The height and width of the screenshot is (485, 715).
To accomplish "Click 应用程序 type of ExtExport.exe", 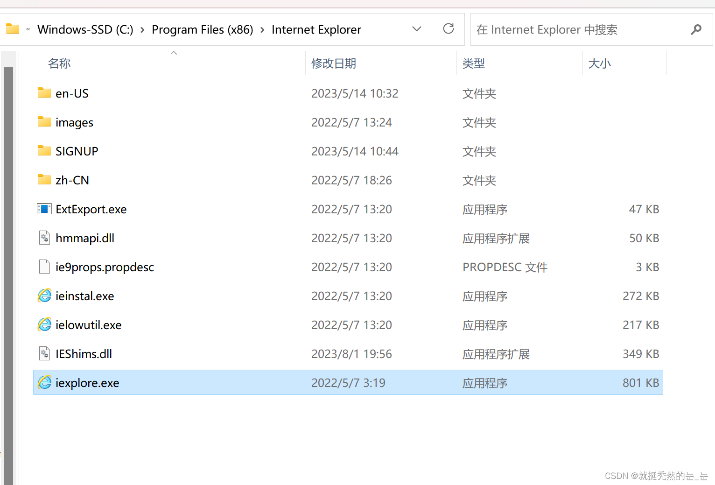I will point(485,209).
